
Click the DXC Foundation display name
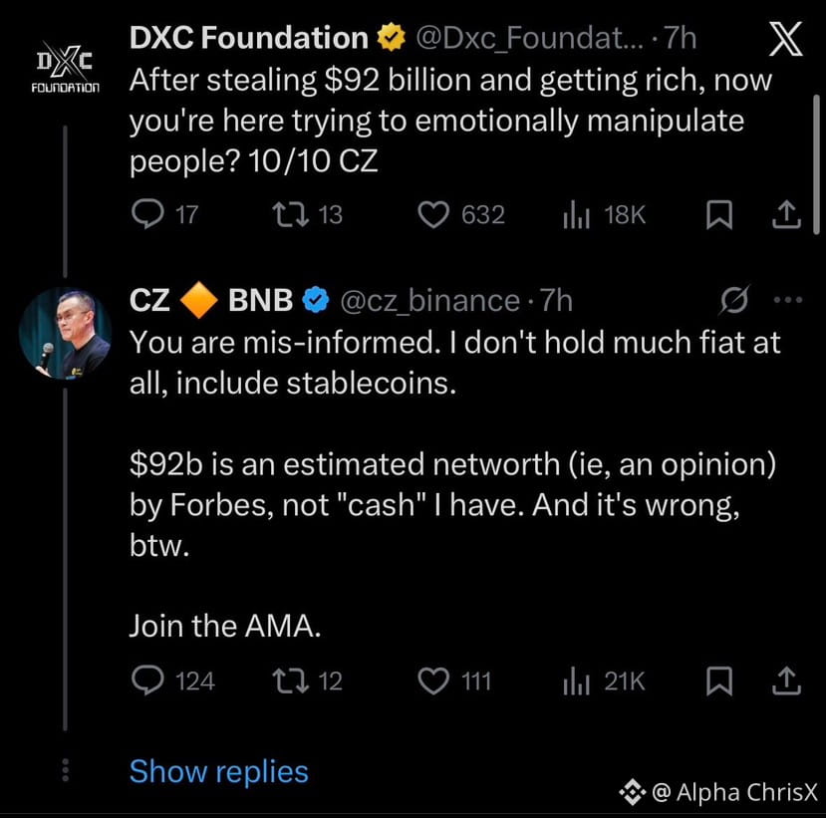249,39
